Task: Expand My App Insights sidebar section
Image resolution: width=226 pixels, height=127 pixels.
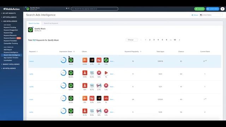Action: coord(9,13)
